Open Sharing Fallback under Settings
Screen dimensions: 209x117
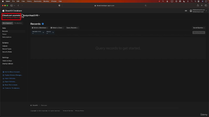tap(8, 64)
